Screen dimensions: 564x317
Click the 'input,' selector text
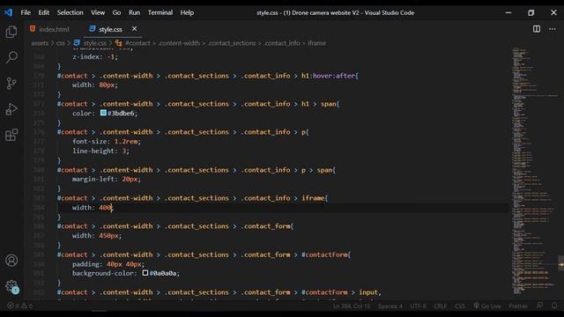(x=370, y=292)
